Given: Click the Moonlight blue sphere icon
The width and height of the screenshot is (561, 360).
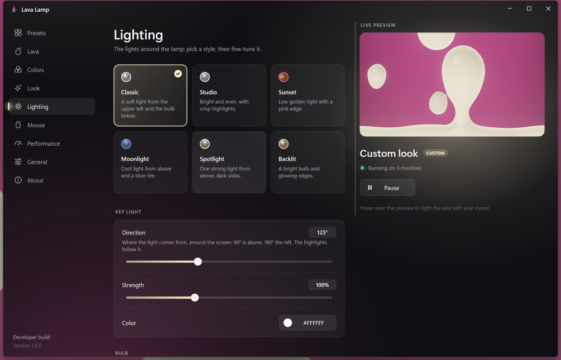Looking at the screenshot, I should [126, 144].
